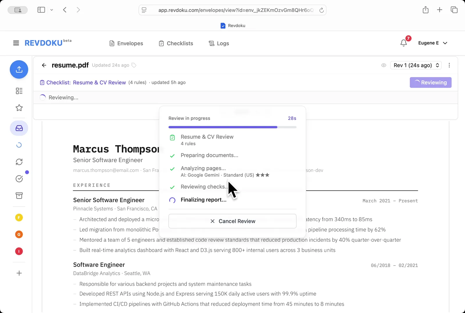Open the sync/refresh icon in sidebar
This screenshot has height=313, width=465.
[19, 162]
